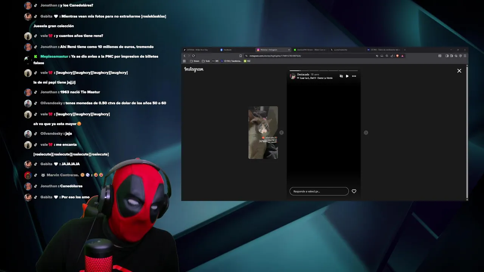This screenshot has height=272, width=484.
Task: Go to the previous story with left arrow
Action: click(x=281, y=133)
